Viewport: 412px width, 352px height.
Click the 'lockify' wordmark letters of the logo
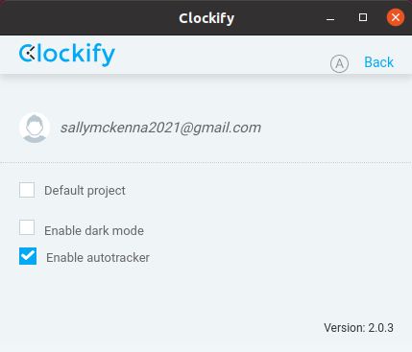[x=76, y=55]
